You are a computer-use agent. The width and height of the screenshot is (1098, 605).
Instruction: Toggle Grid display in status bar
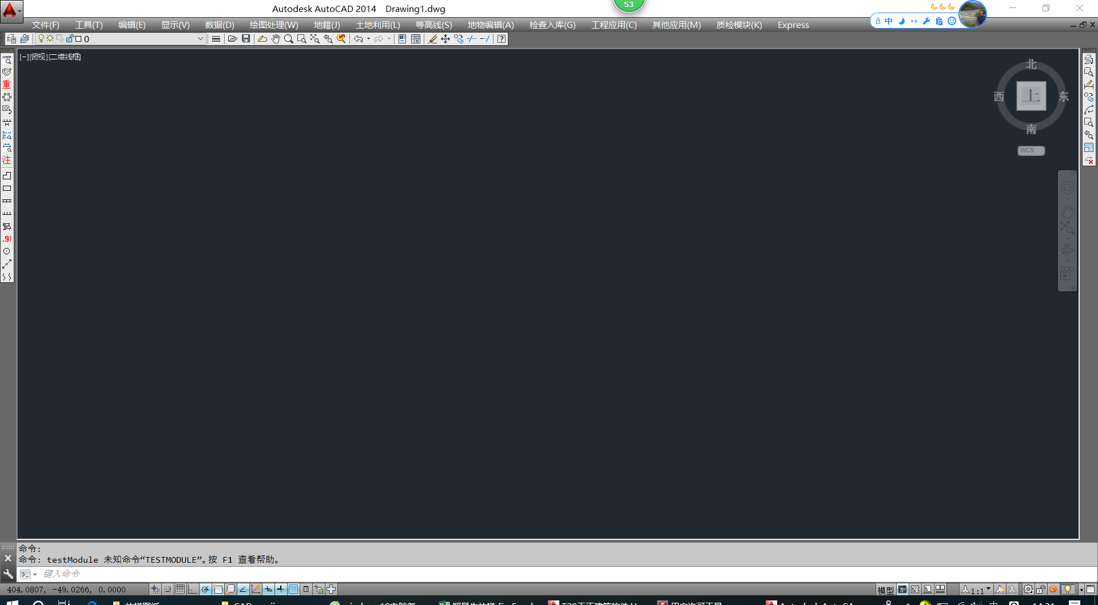[180, 590]
